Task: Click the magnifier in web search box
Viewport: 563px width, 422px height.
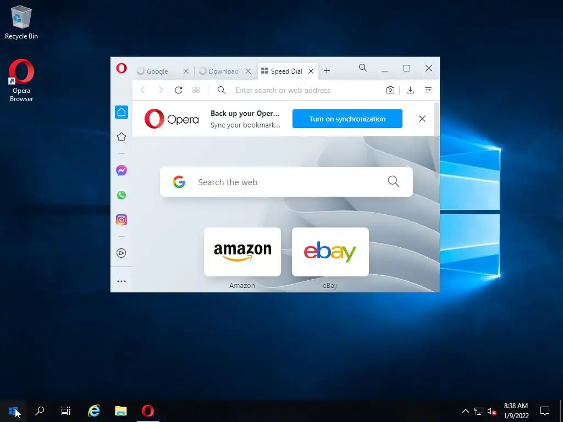Action: pos(394,181)
